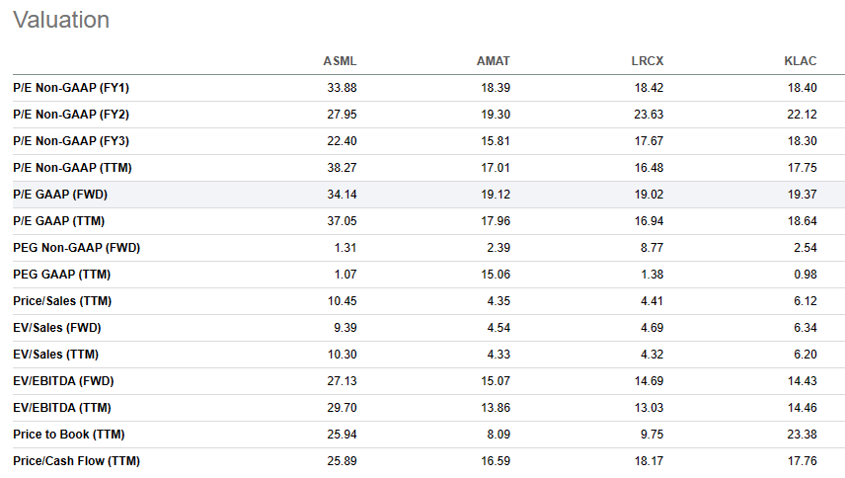845x478 pixels.
Task: Click the AMAT column header
Action: tap(493, 61)
